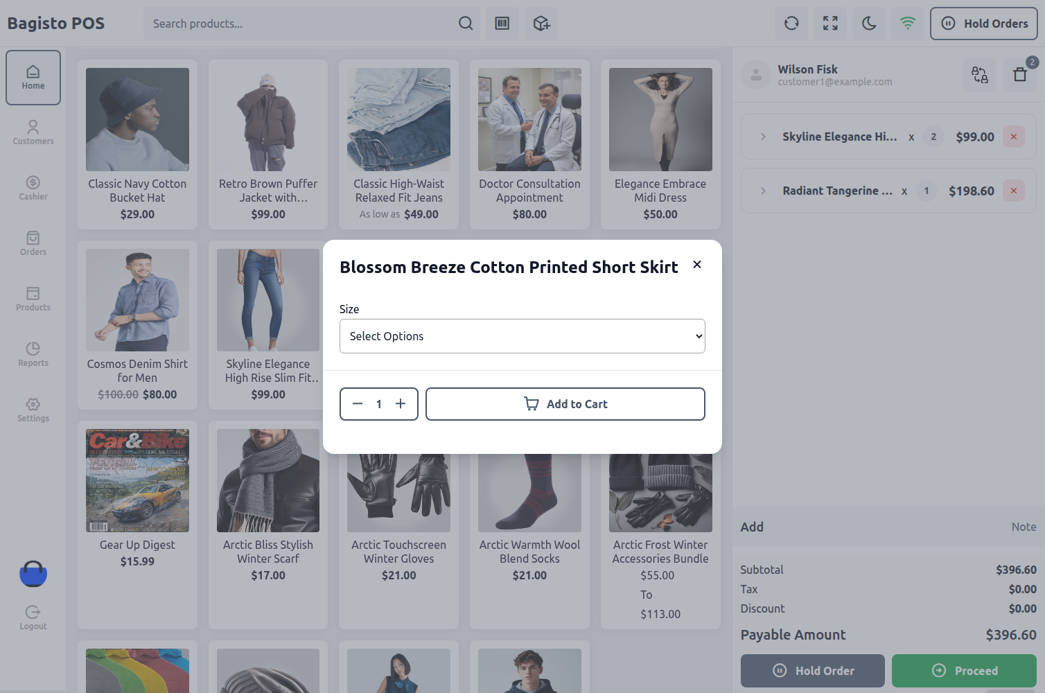The height and width of the screenshot is (693, 1045).
Task: Open Customers section in sidebar
Action: click(33, 133)
